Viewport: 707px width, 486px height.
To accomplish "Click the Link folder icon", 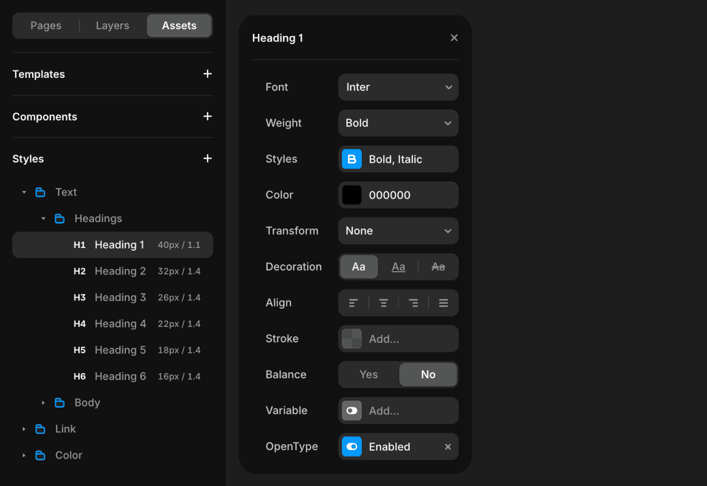I will coord(40,429).
